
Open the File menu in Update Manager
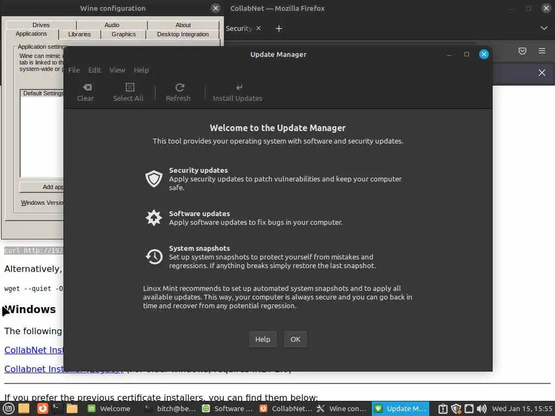74,70
